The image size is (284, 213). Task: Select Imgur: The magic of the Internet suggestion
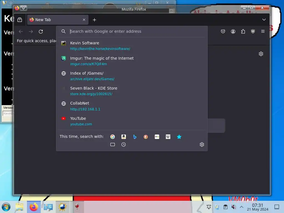[132, 61]
